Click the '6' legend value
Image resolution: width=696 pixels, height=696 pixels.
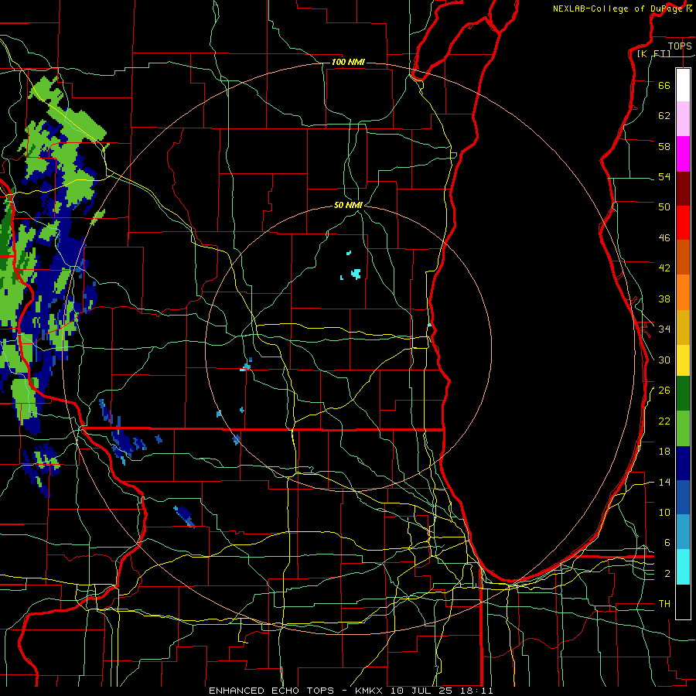[667, 543]
